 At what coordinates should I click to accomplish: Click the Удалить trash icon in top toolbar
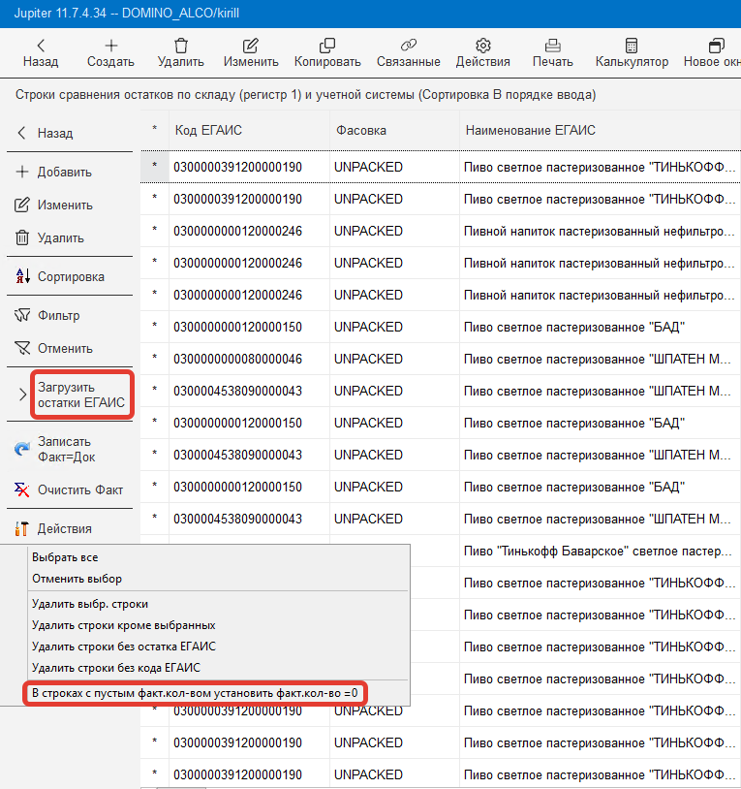(181, 46)
